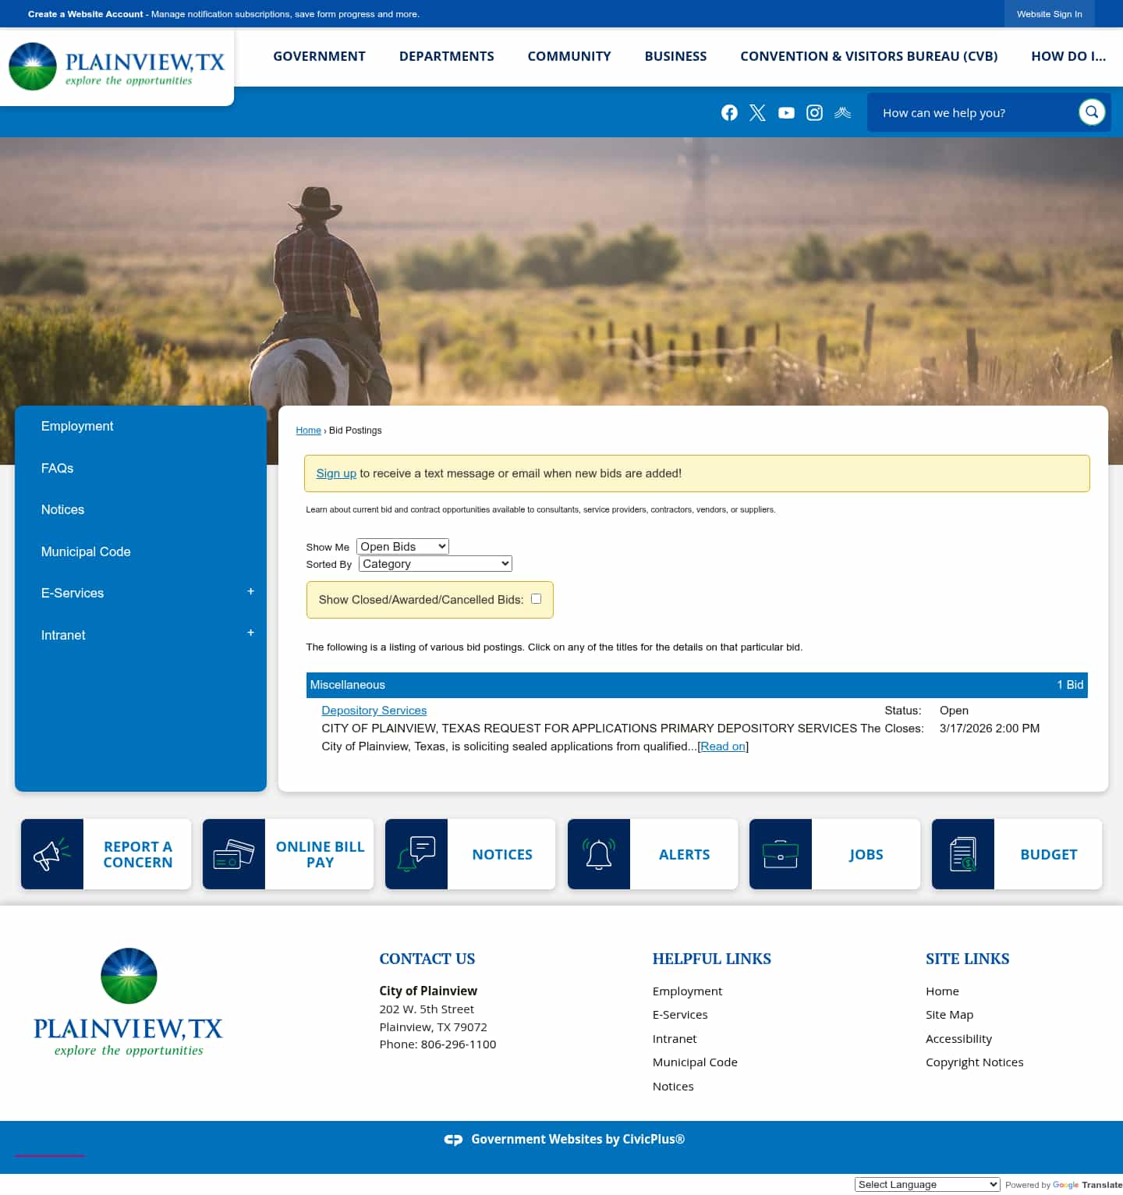This screenshot has width=1123, height=1195.
Task: Open the YouTube channel icon
Action: pyautogui.click(x=785, y=112)
